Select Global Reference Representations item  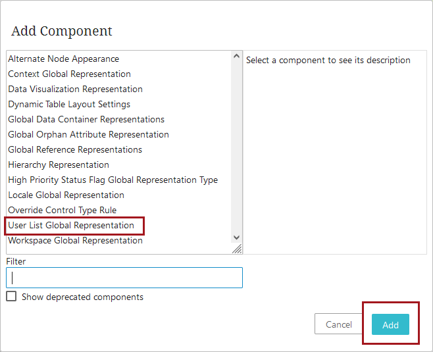tap(75, 150)
